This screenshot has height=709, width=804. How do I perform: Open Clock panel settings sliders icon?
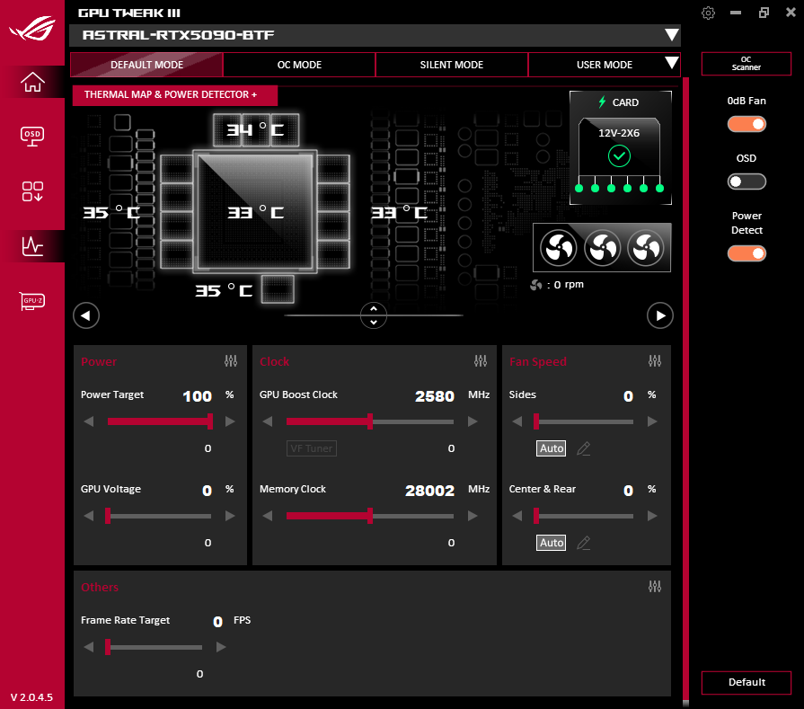coord(481,361)
